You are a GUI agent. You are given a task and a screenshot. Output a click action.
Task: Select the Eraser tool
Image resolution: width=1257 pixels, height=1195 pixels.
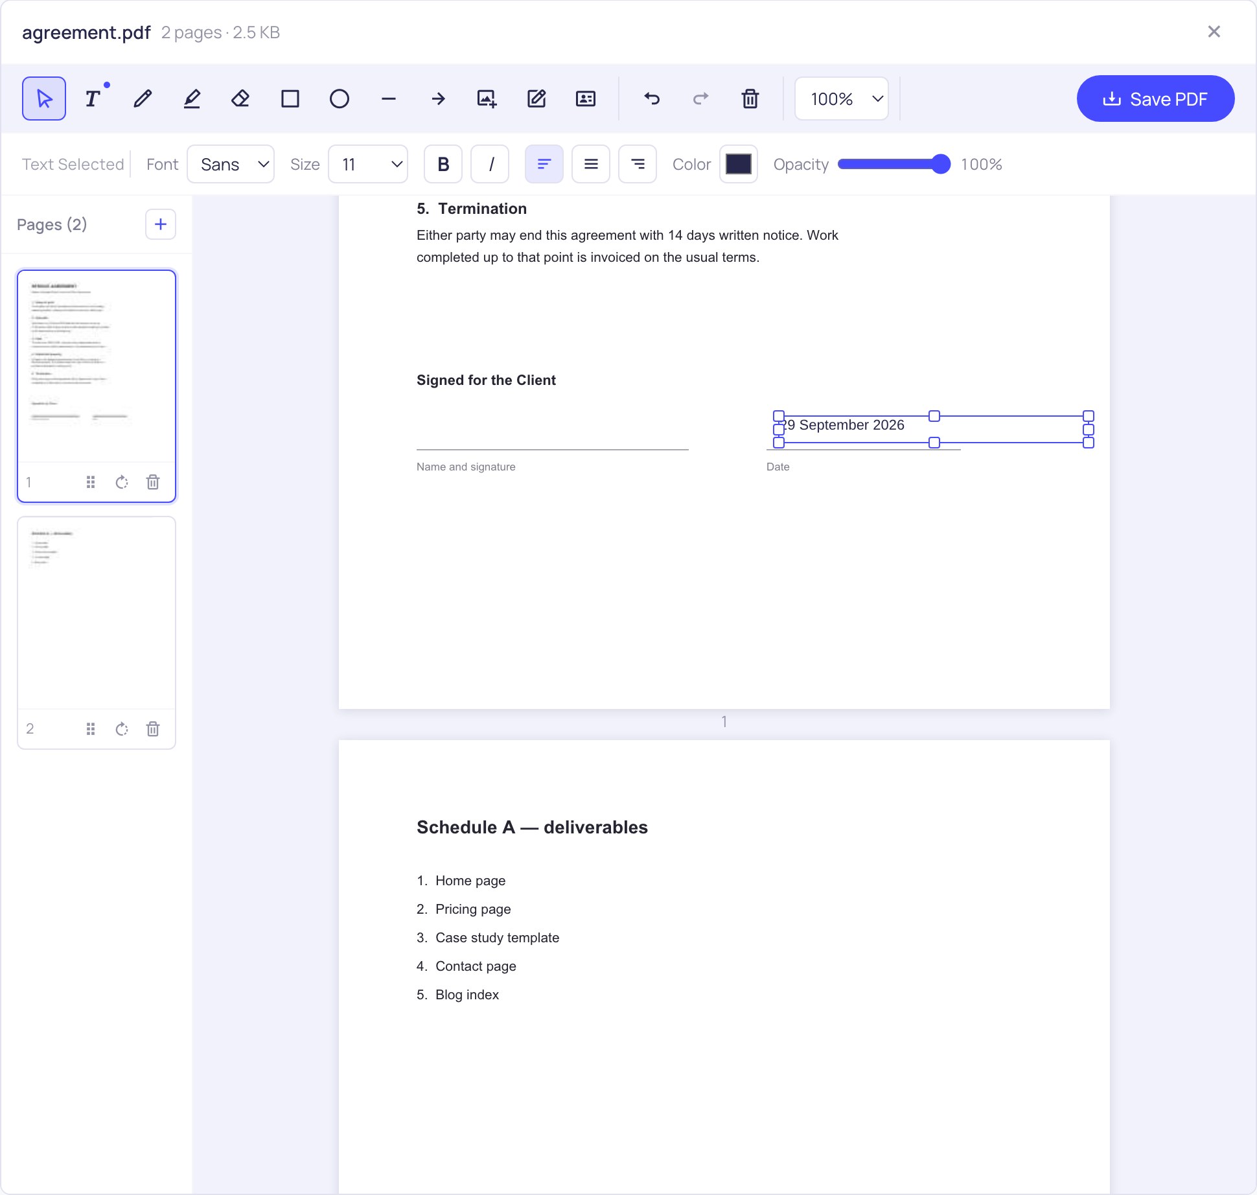[x=241, y=99]
